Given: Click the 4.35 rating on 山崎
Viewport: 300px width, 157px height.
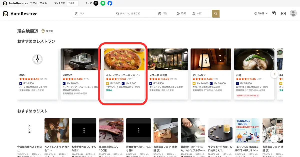Looking at the screenshot, I should pos(252,79).
